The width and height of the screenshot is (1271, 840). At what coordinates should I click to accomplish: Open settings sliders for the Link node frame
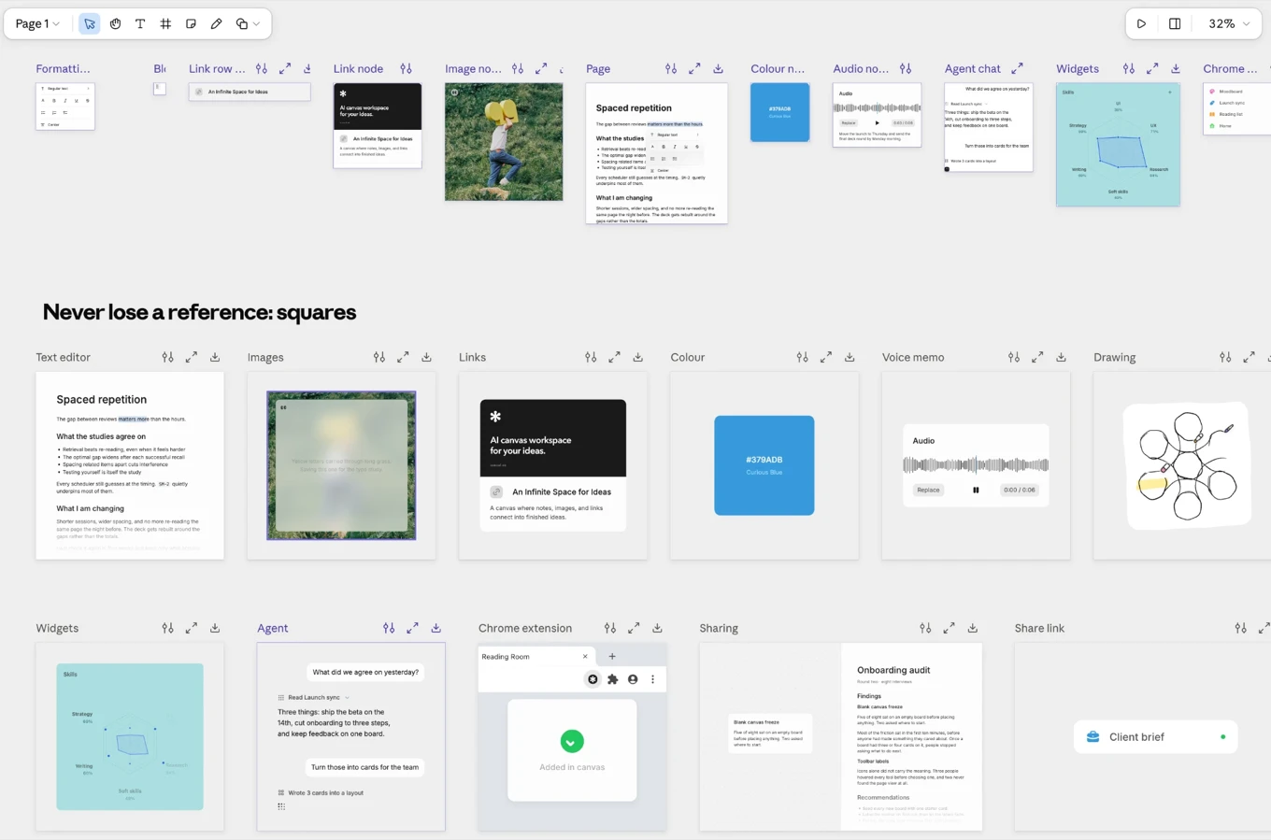(406, 68)
